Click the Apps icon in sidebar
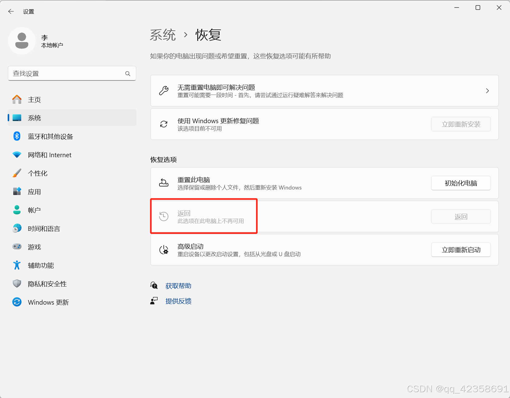Screen dimensions: 510x398 (x=17, y=191)
